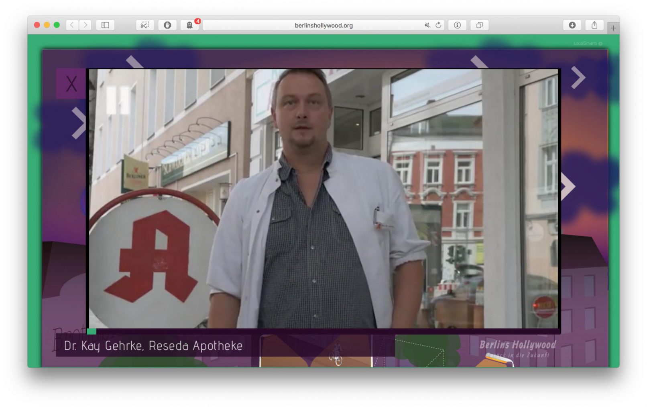Screen dimensions: 647x407
Task: Click the berlinshollywood.org address bar
Action: point(323,25)
